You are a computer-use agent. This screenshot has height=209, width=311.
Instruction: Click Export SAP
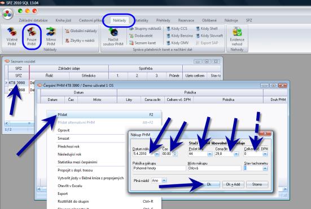pyautogui.click(x=207, y=43)
